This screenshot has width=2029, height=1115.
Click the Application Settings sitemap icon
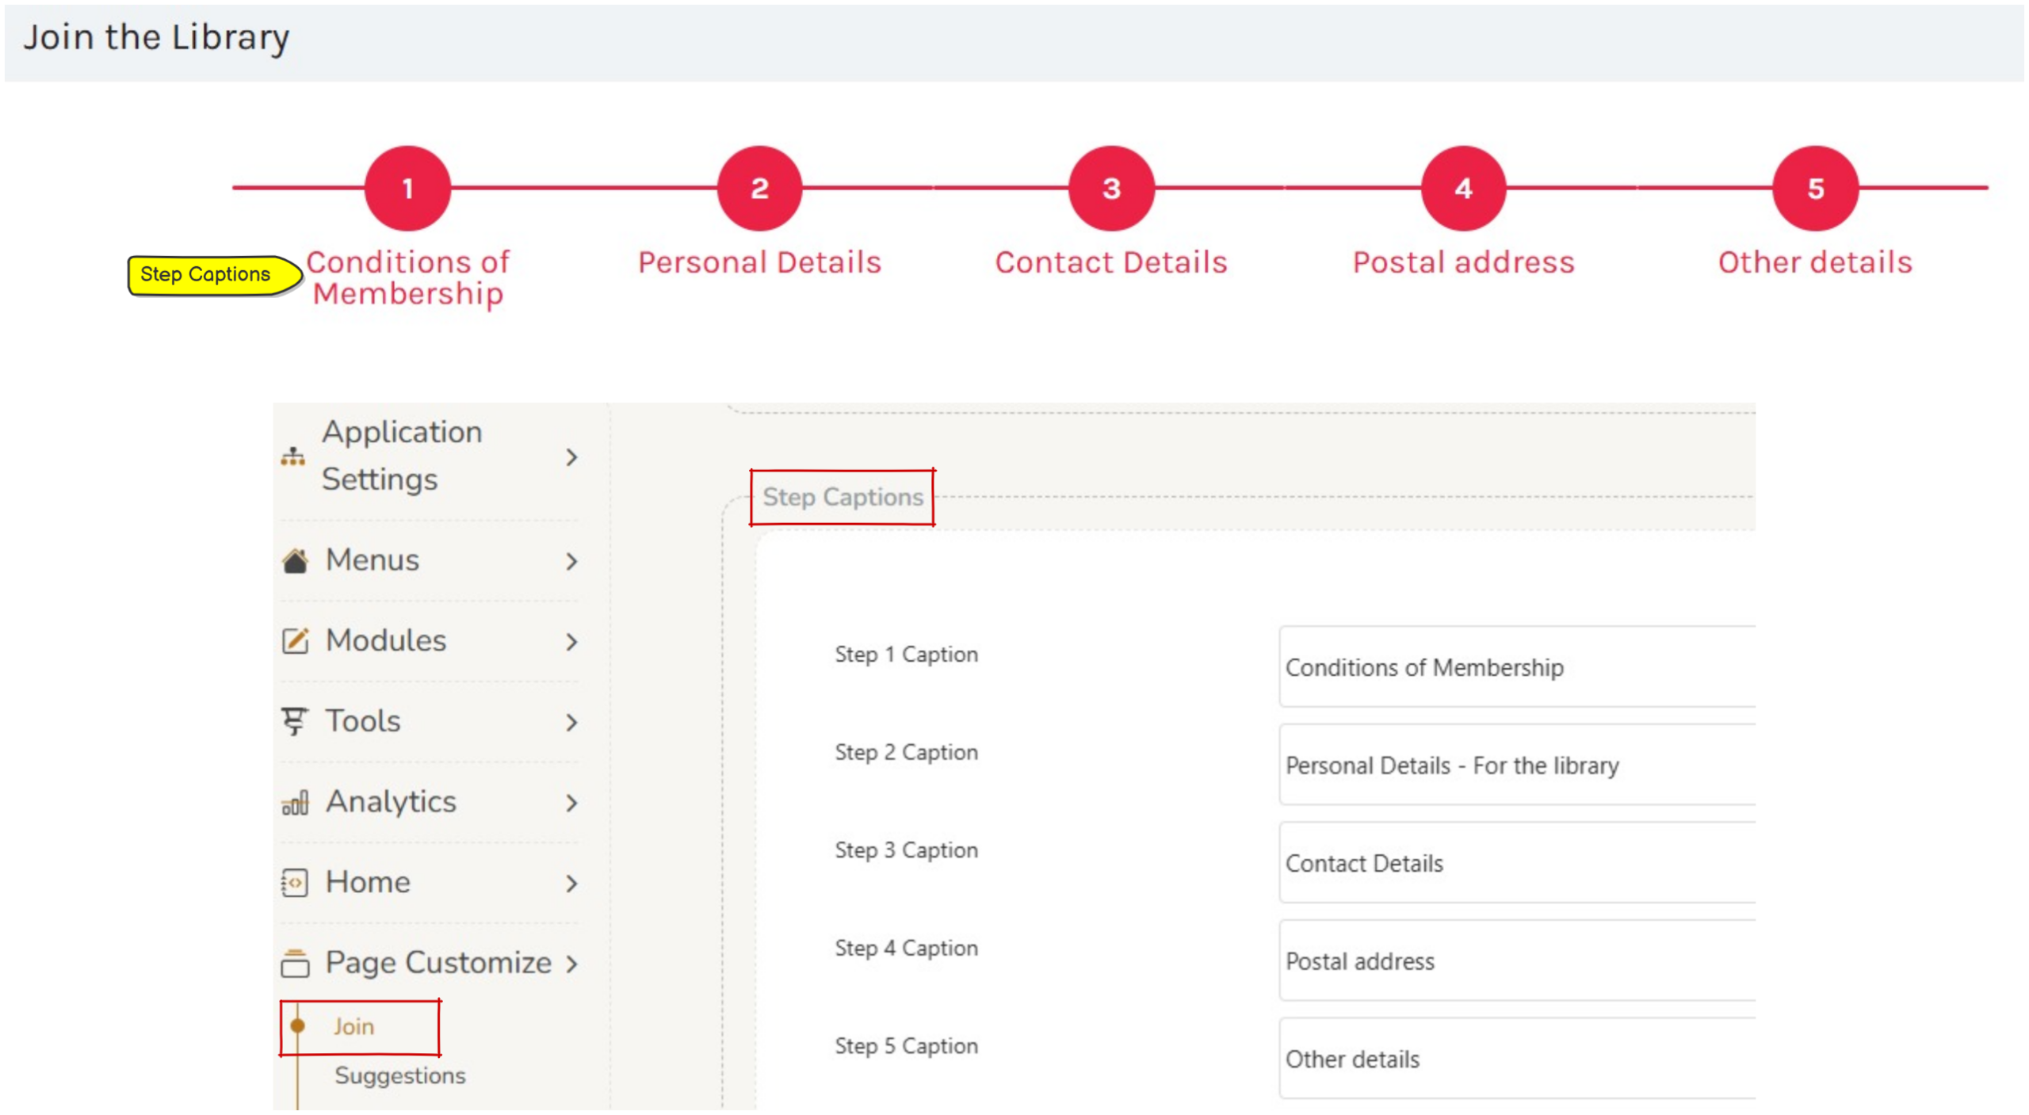tap(292, 456)
